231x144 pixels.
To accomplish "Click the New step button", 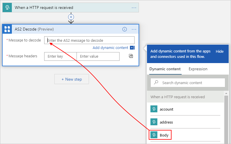I will click(72, 79).
